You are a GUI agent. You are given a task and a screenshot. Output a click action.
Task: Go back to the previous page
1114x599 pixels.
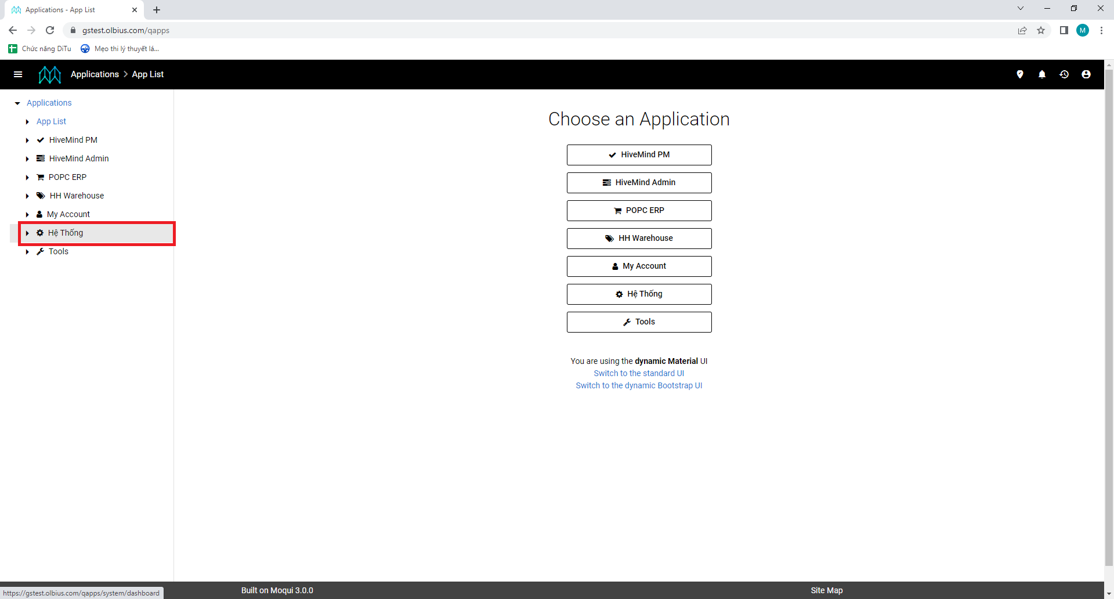[x=13, y=30]
